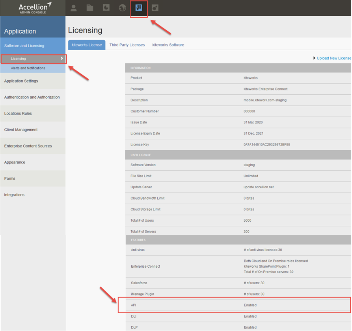Click the Upload New License link
Viewport: 352px width, 331px height.
click(333, 58)
